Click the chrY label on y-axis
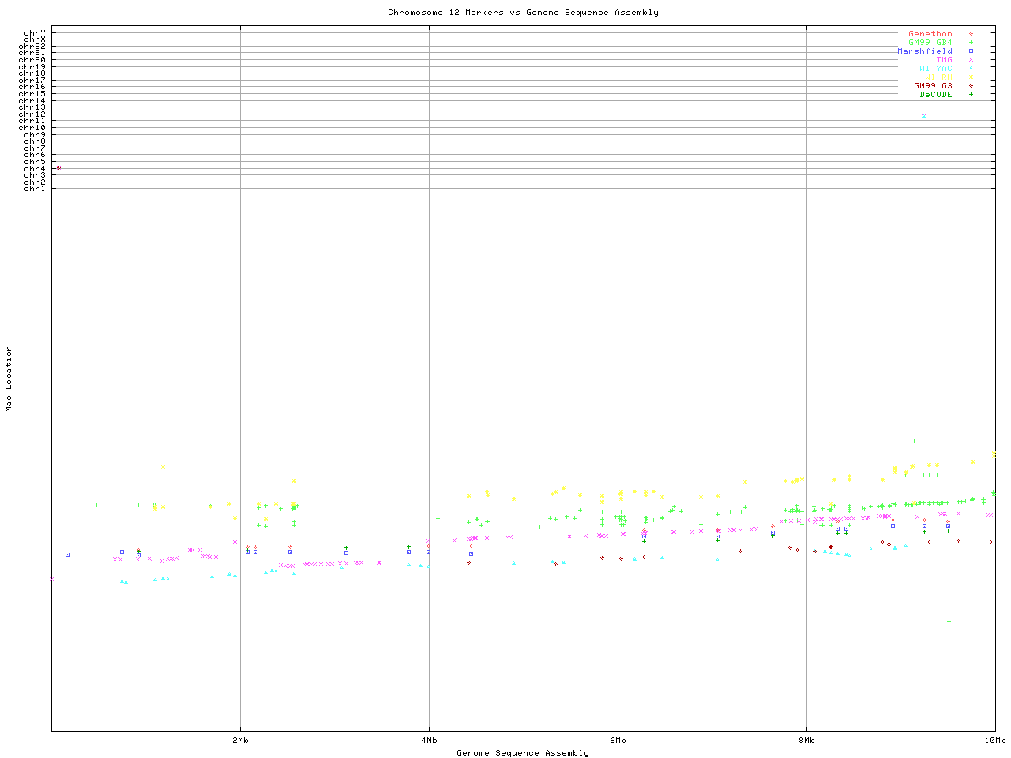This screenshot has width=1011, height=758. pyautogui.click(x=34, y=33)
